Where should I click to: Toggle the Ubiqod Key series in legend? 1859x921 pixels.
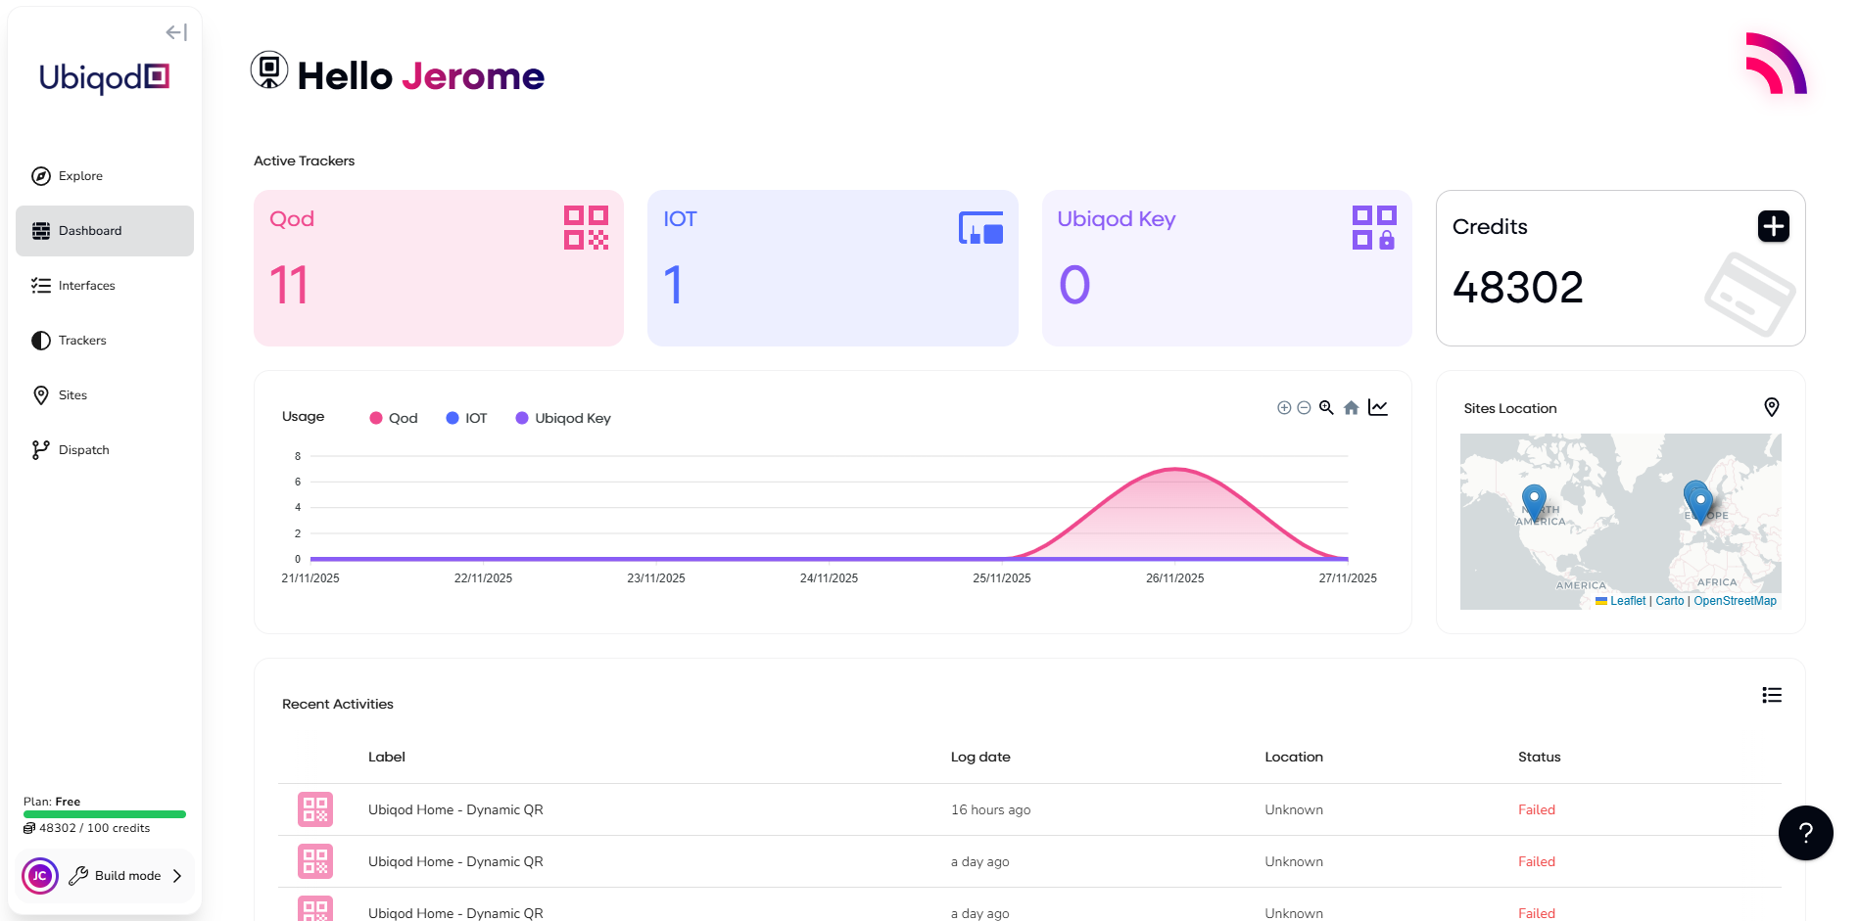(563, 418)
